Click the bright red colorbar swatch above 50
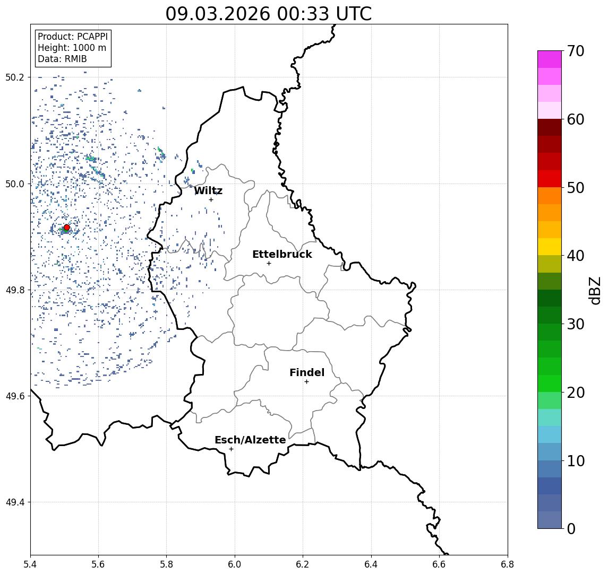 (550, 179)
